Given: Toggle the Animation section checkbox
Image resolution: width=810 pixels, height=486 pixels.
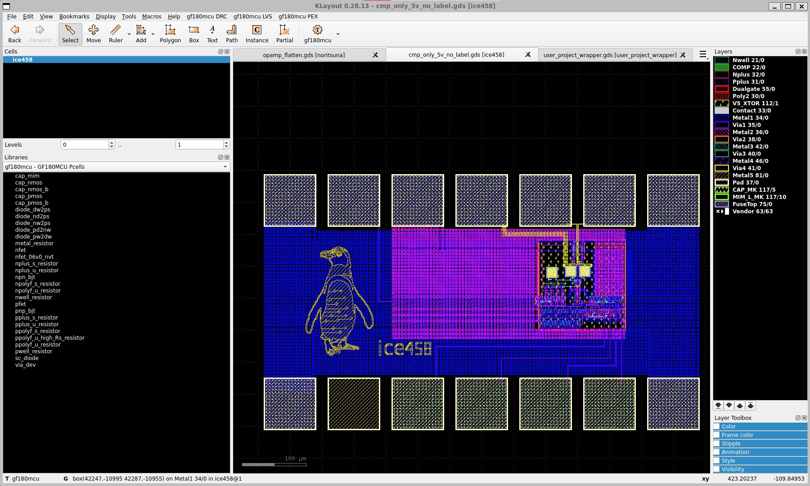Looking at the screenshot, I should 717,452.
